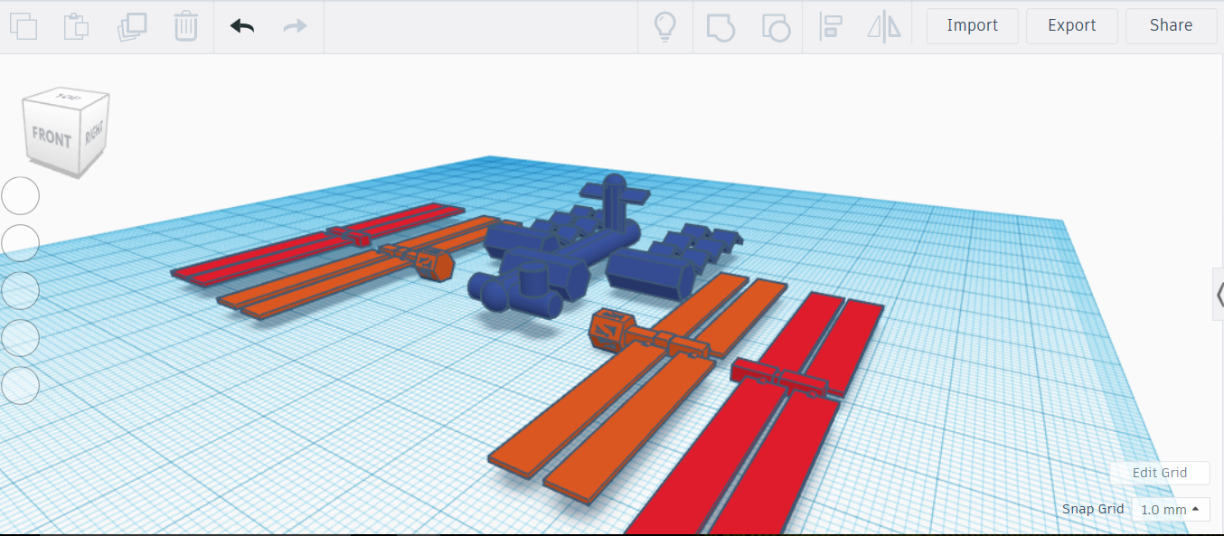This screenshot has height=536, width=1224.
Task: Open the Snap Grid 1.0 mm dropdown
Action: click(x=1171, y=510)
